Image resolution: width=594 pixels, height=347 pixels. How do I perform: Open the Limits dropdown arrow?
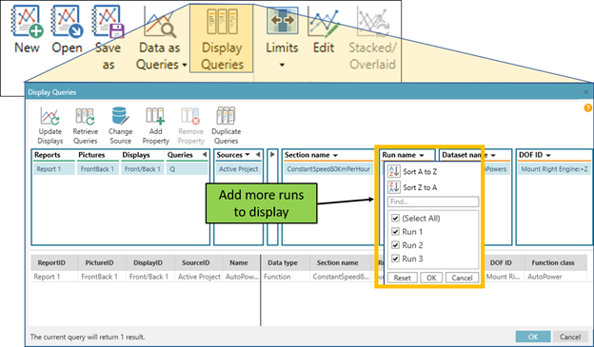282,65
